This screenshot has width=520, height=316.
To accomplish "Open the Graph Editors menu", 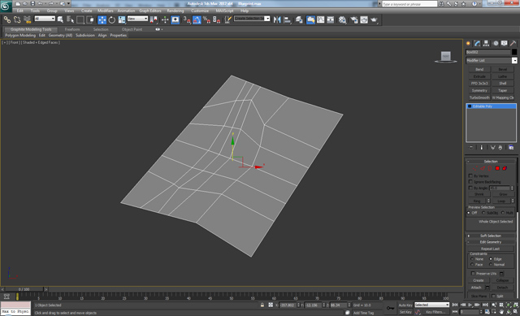I will click(x=149, y=11).
